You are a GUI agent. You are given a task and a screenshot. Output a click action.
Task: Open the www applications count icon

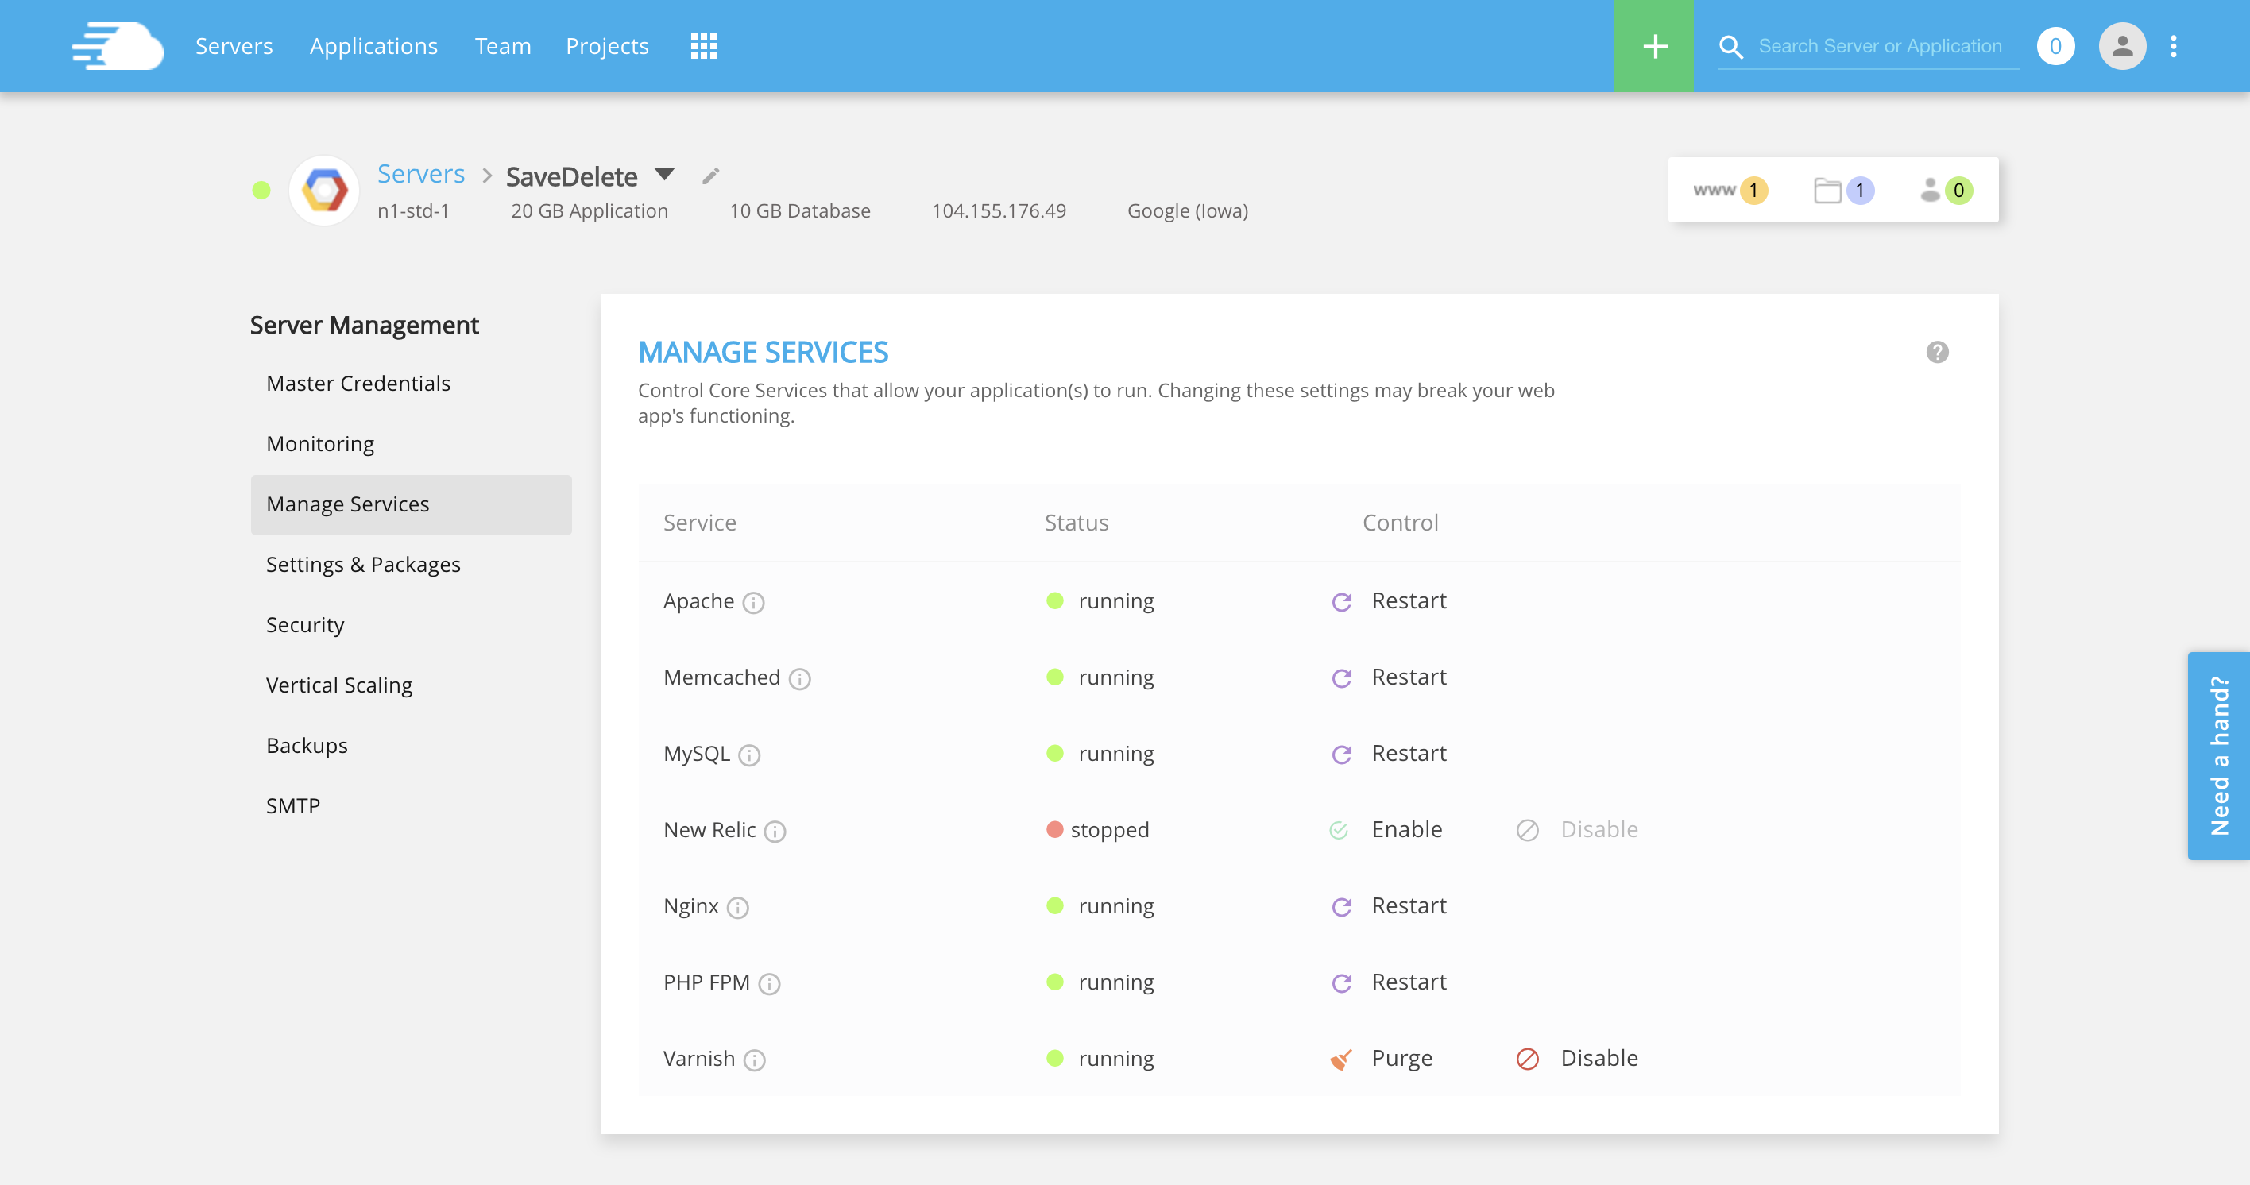tap(1730, 191)
